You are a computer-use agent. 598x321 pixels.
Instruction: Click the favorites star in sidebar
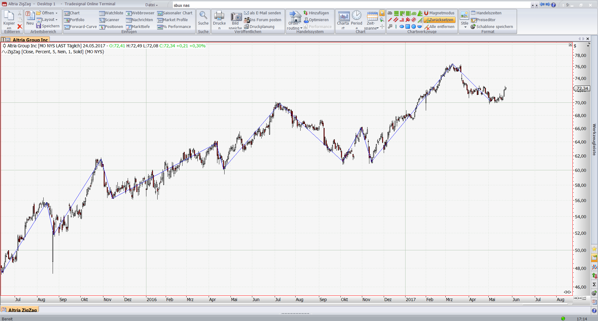click(x=594, y=249)
